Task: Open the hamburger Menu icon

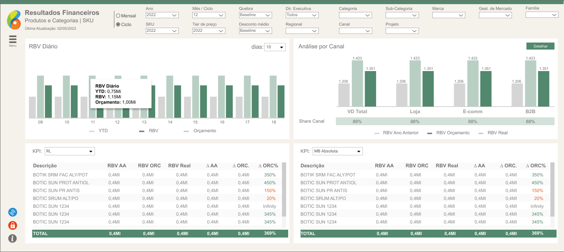Action: coord(13,39)
